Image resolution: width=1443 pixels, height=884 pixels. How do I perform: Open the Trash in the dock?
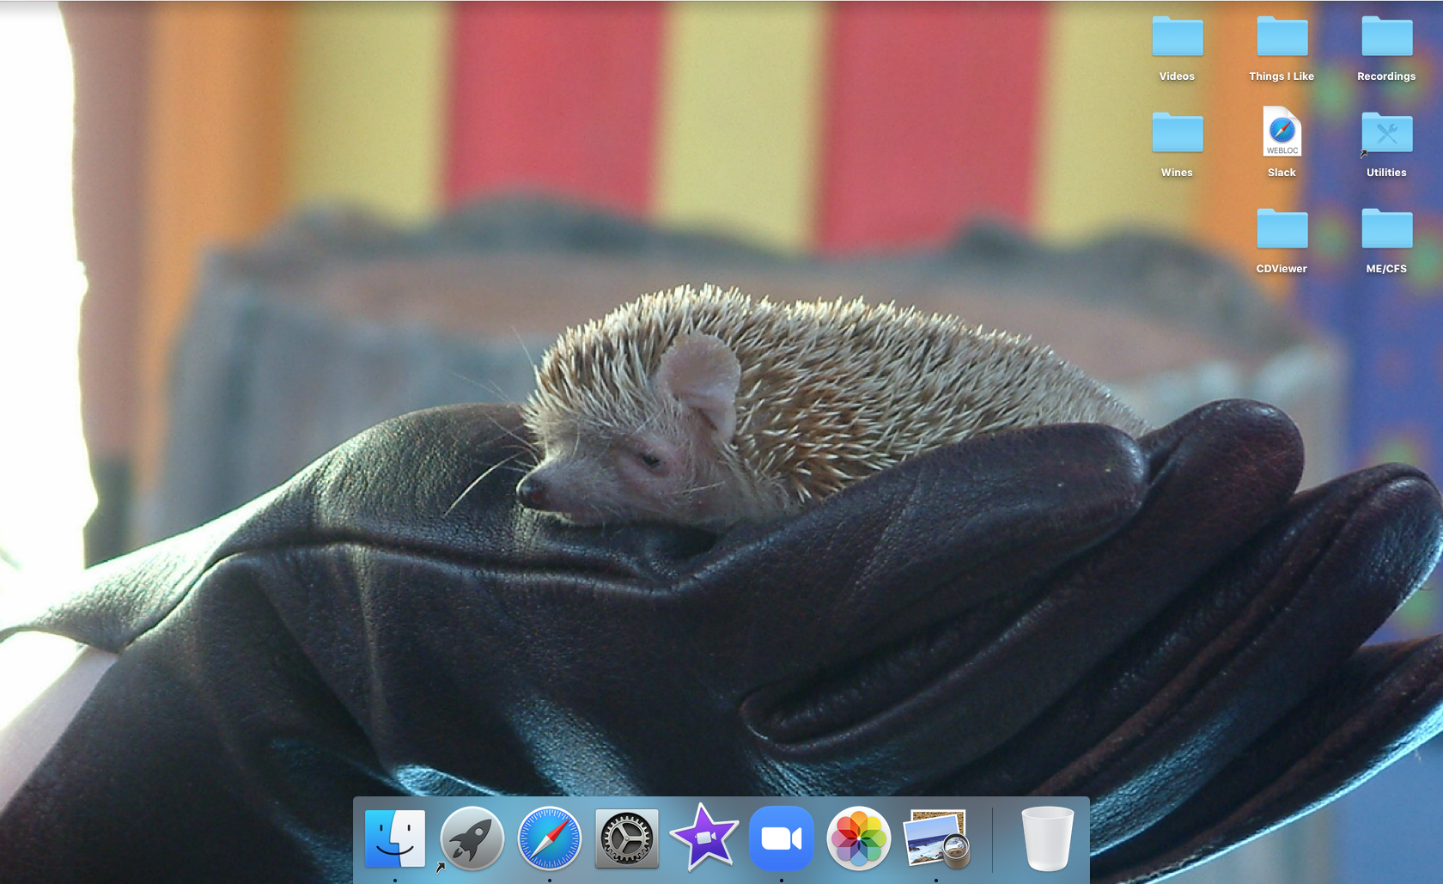pyautogui.click(x=1047, y=838)
